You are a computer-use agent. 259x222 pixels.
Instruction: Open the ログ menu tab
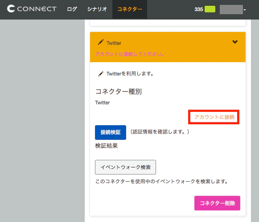pyautogui.click(x=72, y=9)
